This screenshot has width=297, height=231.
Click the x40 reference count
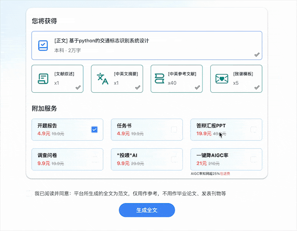172,83
